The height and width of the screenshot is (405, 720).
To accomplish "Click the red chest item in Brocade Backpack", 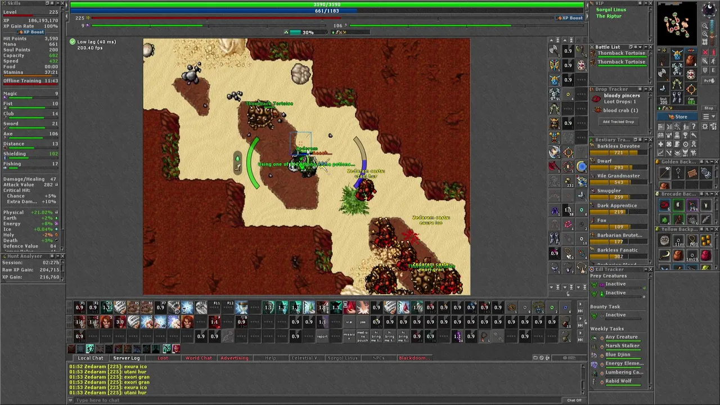I will point(665,205).
